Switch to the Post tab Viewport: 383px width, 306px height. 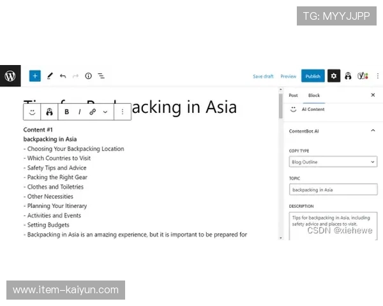tap(293, 95)
